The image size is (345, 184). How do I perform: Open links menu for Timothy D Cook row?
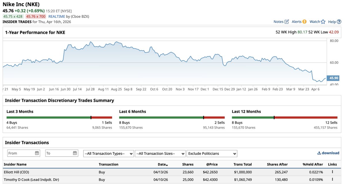(332, 180)
